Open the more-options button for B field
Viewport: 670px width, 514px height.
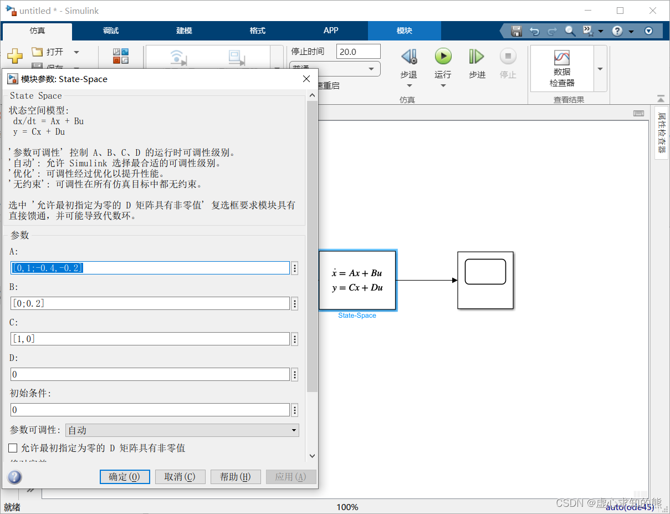(x=295, y=304)
